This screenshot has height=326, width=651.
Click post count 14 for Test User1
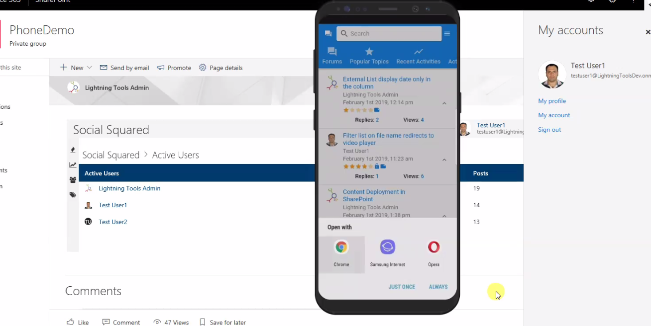476,205
